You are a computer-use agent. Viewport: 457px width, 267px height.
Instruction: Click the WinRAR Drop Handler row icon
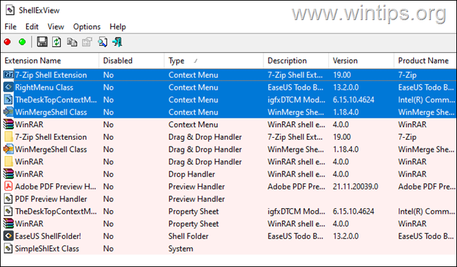tap(9, 174)
